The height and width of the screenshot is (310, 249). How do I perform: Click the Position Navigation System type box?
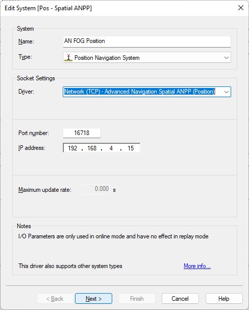click(147, 57)
